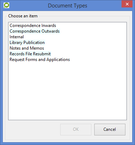Screen dimensions: 135x145
Task: Click the OK button
Action: point(76,129)
